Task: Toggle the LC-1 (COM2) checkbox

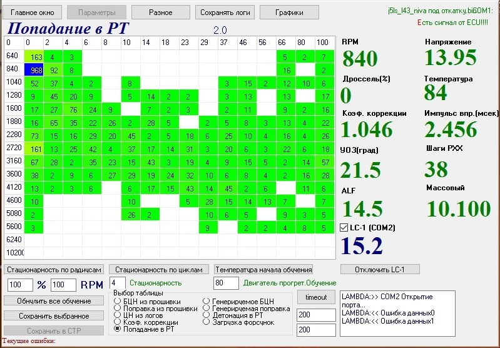Action: click(x=344, y=227)
